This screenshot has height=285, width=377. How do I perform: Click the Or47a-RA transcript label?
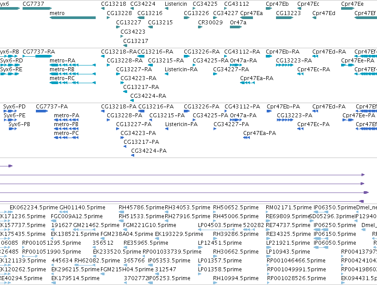pyautogui.click(x=243, y=61)
